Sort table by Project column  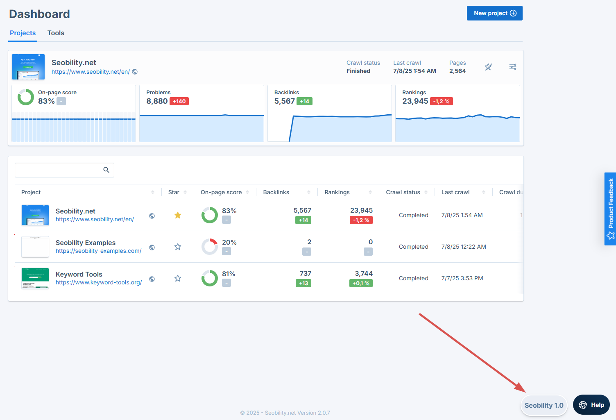pos(153,192)
